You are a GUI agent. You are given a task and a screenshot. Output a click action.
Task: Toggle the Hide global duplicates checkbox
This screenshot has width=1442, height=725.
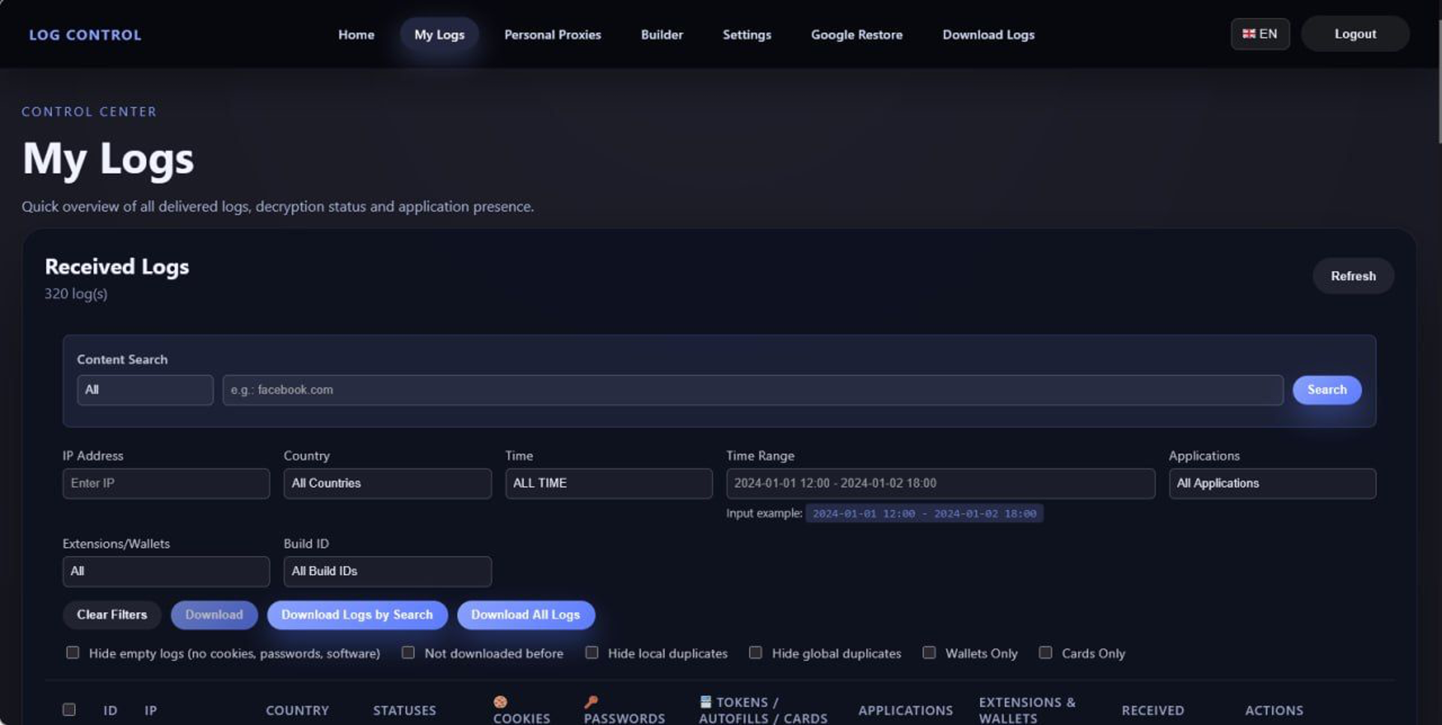click(x=756, y=652)
